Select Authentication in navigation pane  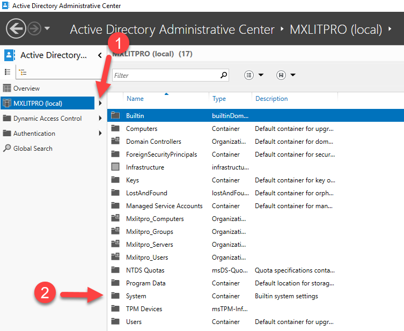(x=34, y=134)
